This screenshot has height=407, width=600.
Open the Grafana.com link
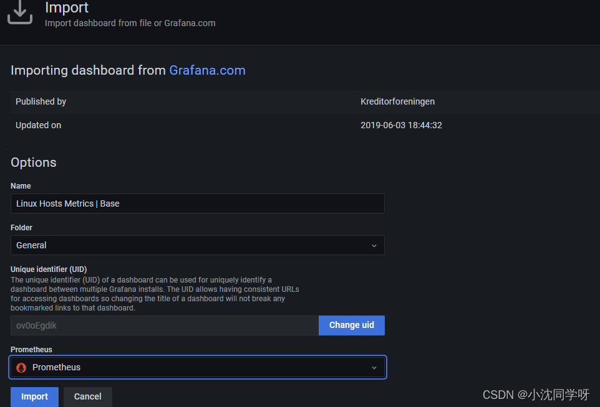coord(207,70)
